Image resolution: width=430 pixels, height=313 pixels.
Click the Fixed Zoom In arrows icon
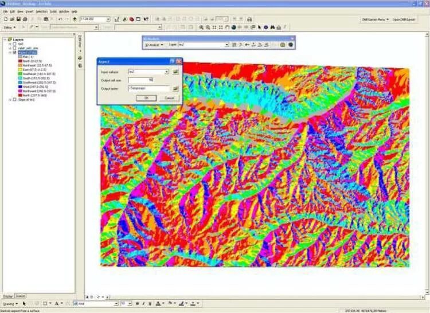(214, 28)
